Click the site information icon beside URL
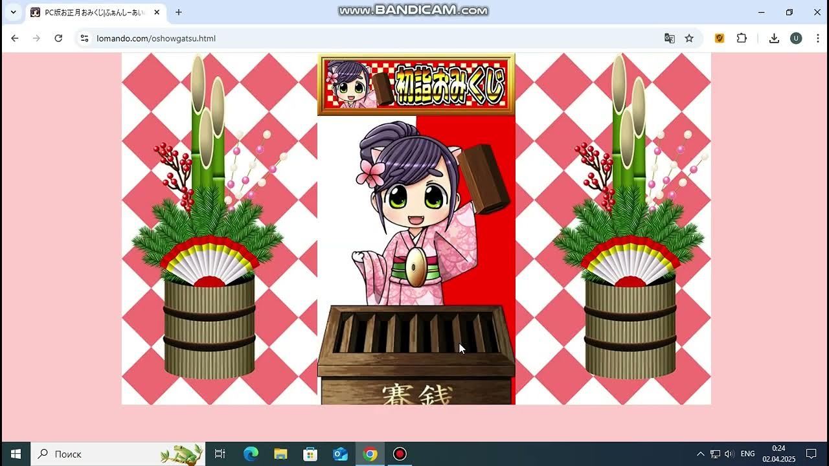829x466 pixels. click(84, 38)
